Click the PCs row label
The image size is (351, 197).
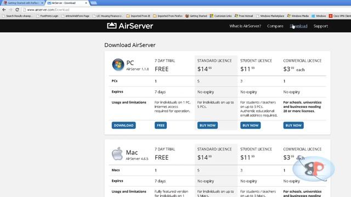point(115,81)
